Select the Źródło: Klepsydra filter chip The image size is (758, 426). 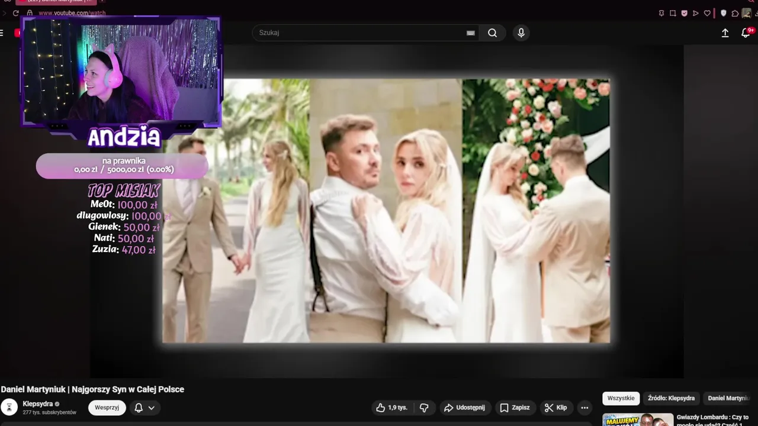pyautogui.click(x=672, y=398)
